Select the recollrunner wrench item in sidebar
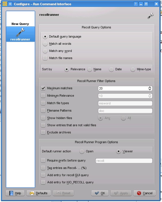Viewport: 162px width, 202px height. pos(20,34)
